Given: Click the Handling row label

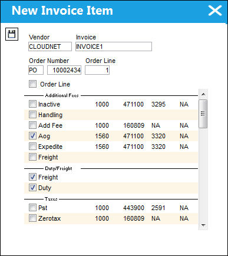Looking at the screenshot, I should [x=50, y=115].
